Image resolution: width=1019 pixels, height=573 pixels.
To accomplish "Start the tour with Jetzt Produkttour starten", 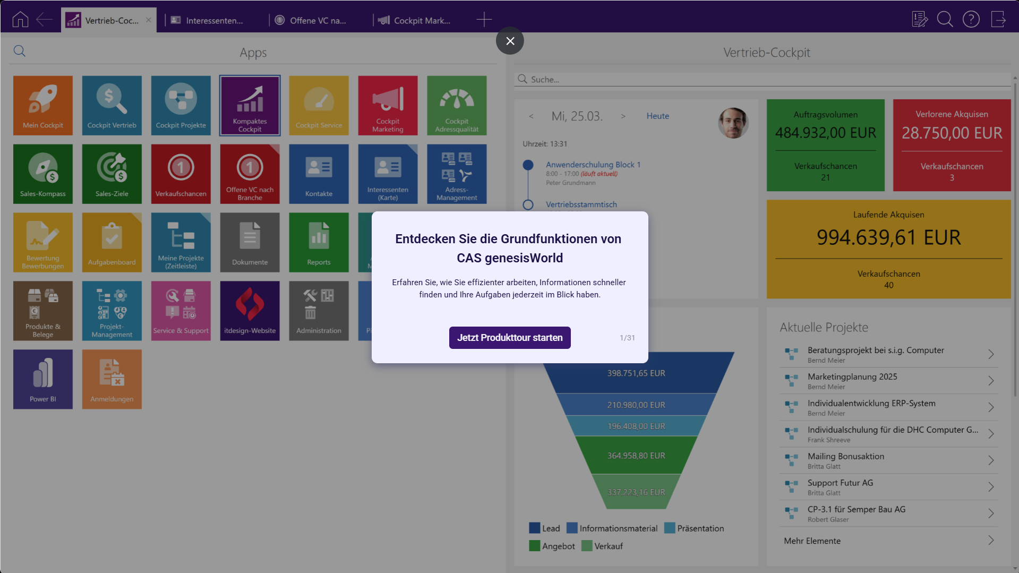I will 510,338.
